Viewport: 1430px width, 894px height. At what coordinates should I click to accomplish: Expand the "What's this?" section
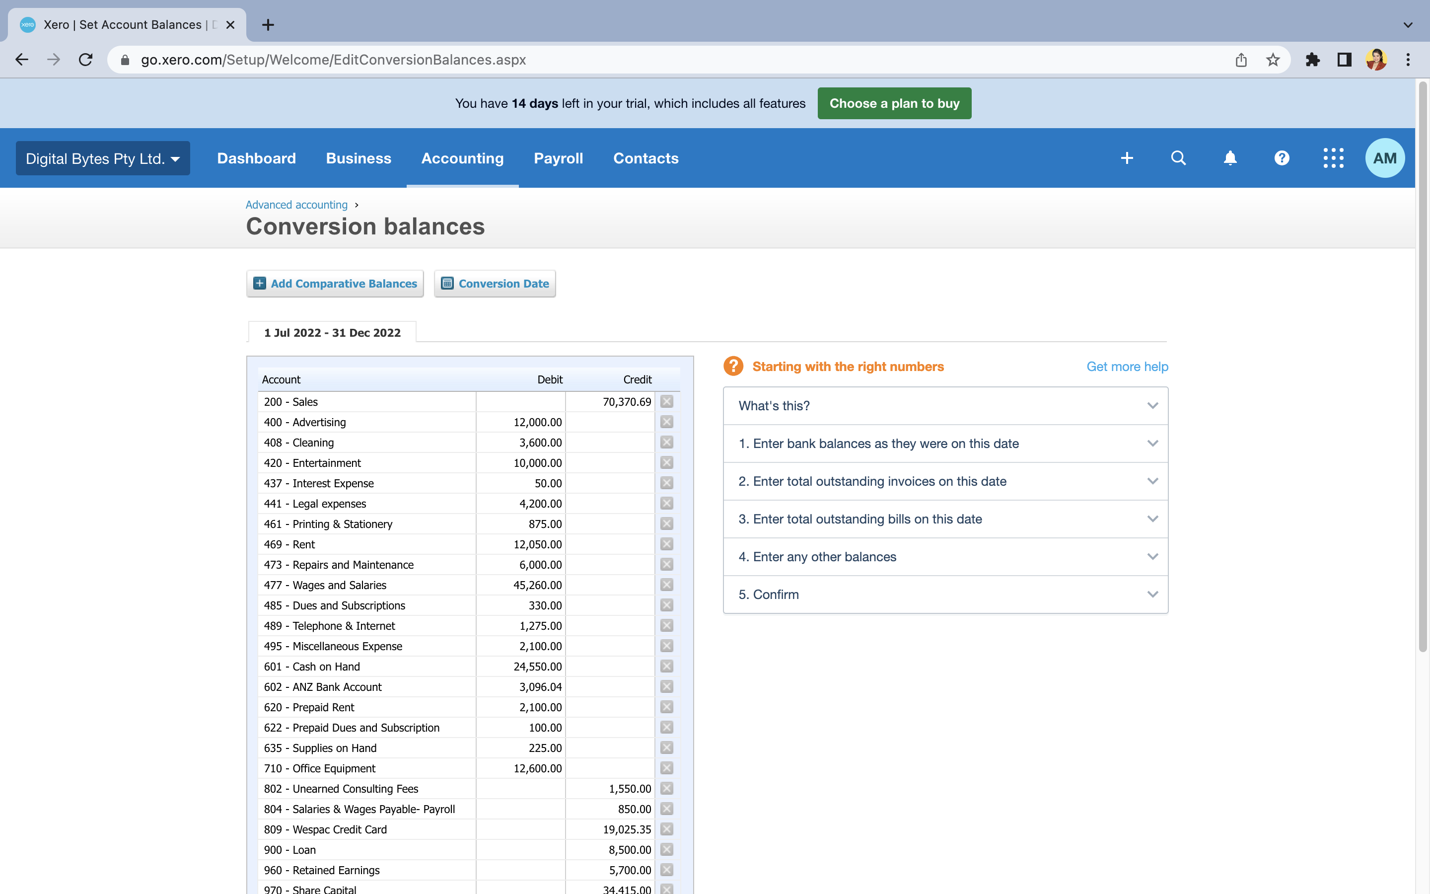pyautogui.click(x=945, y=406)
